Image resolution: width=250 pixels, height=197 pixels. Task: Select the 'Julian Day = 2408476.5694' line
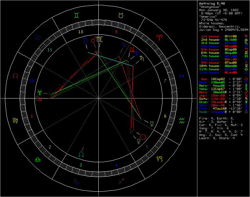coord(224,30)
